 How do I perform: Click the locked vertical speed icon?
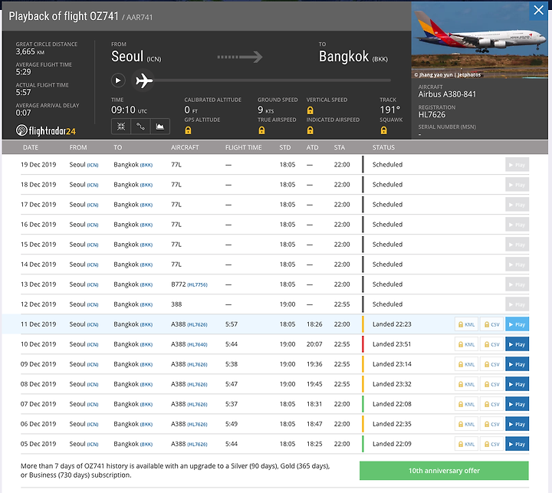pos(310,110)
